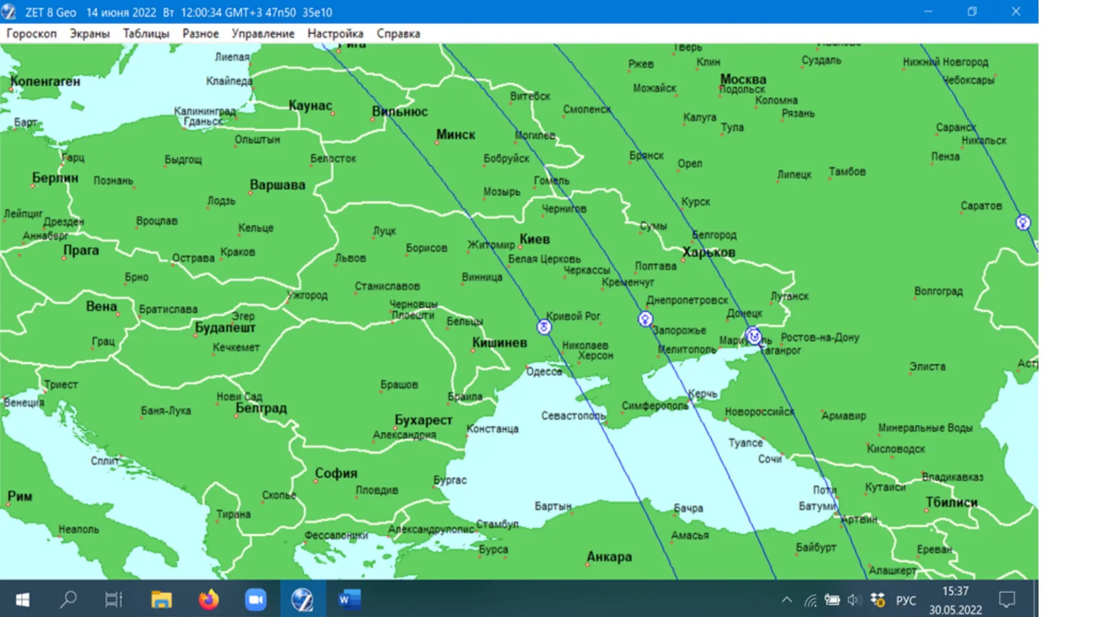Click the Бухарест city label
Viewport: 1098px width, 617px height.
[423, 420]
